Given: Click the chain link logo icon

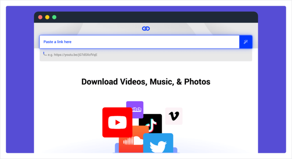Looking at the screenshot, I should [146, 29].
